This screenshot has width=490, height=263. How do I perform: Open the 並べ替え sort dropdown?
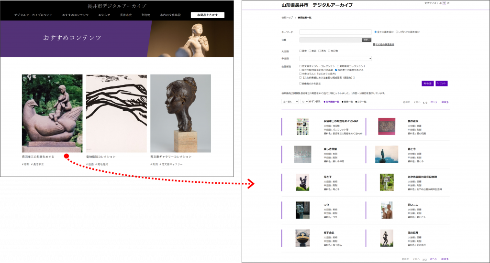click(x=290, y=102)
